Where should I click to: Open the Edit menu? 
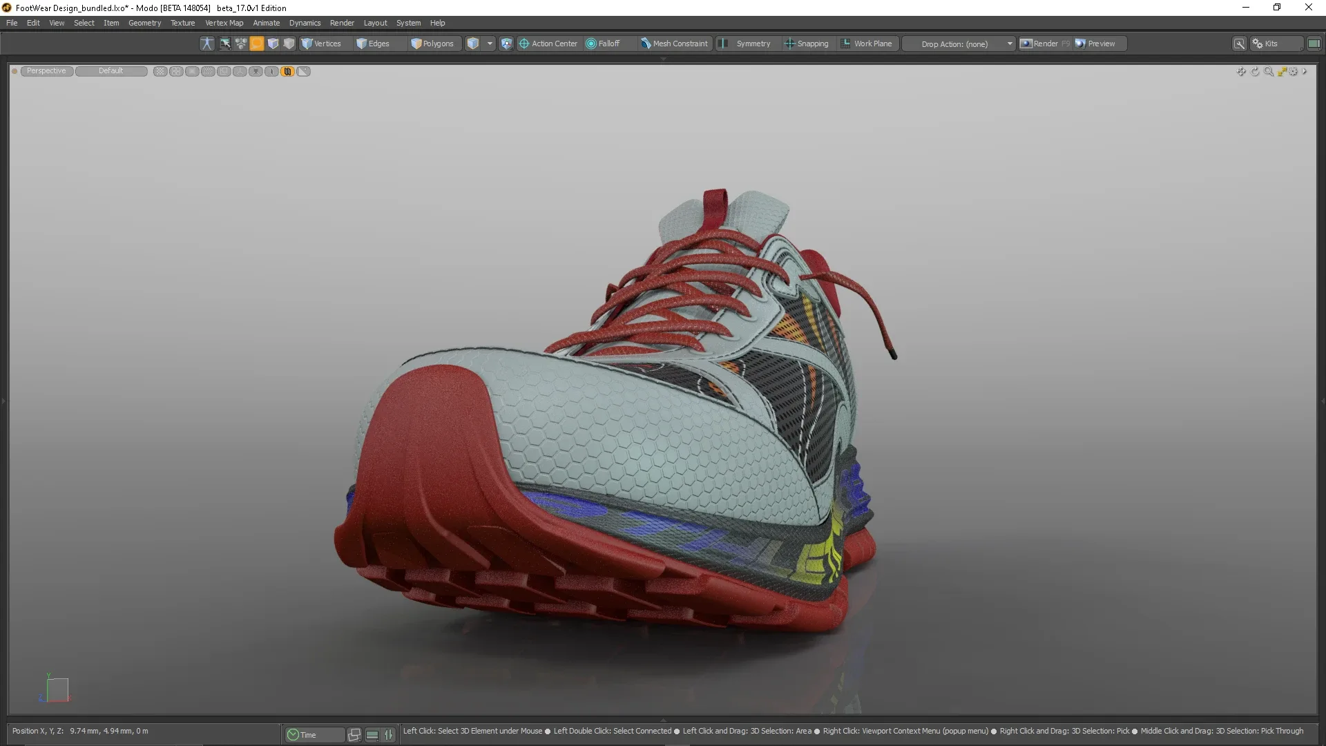[33, 23]
